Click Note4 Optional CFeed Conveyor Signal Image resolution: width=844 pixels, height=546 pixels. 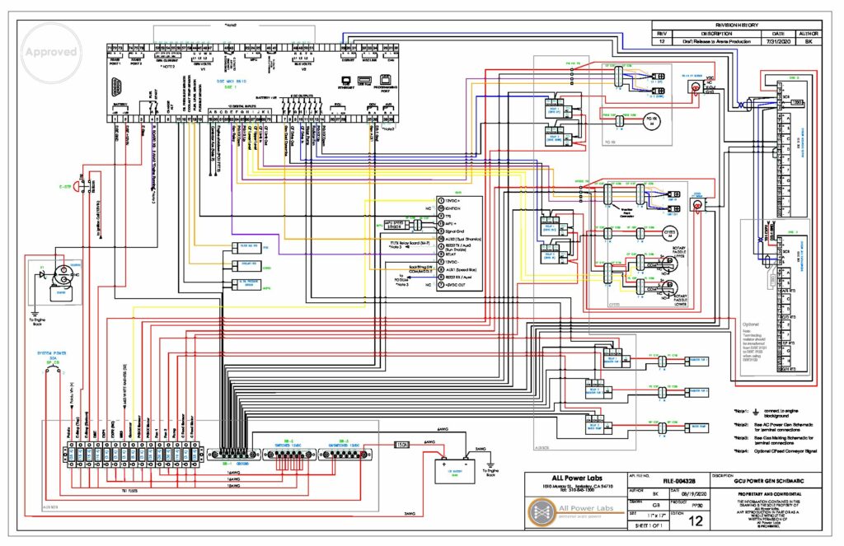[776, 450]
